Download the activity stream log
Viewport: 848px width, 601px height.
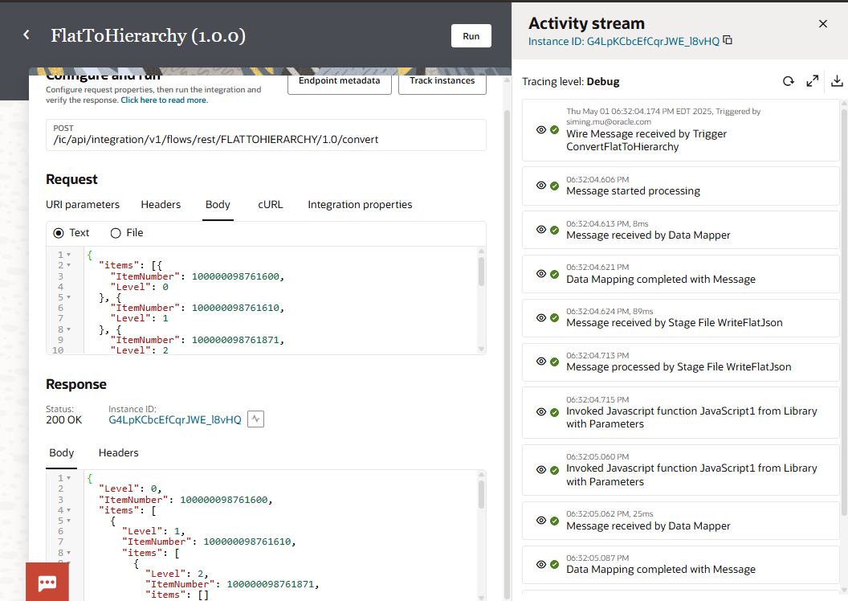click(836, 81)
